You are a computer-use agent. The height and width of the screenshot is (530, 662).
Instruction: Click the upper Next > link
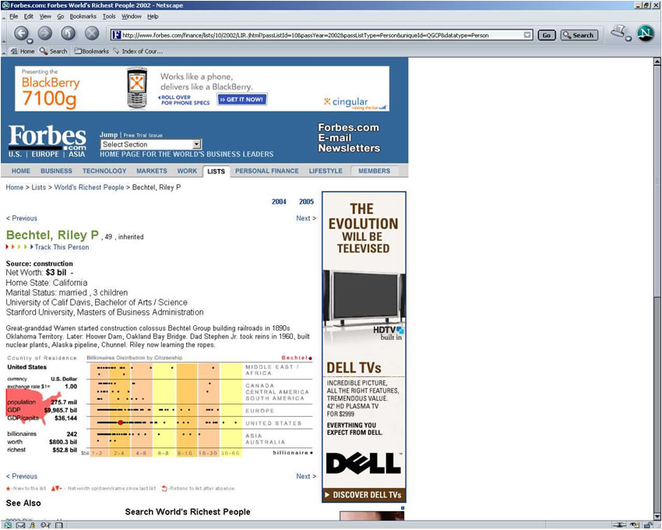tap(306, 218)
